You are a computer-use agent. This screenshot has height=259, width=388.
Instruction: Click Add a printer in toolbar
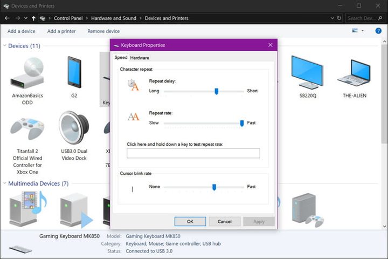61,31
